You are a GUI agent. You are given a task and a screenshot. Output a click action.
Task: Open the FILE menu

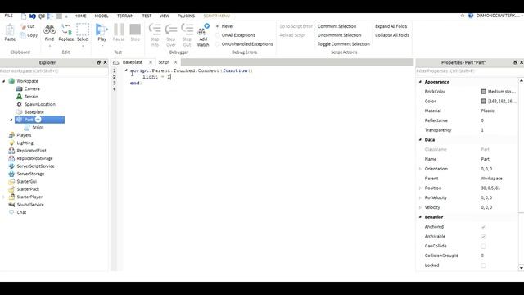pyautogui.click(x=9, y=16)
